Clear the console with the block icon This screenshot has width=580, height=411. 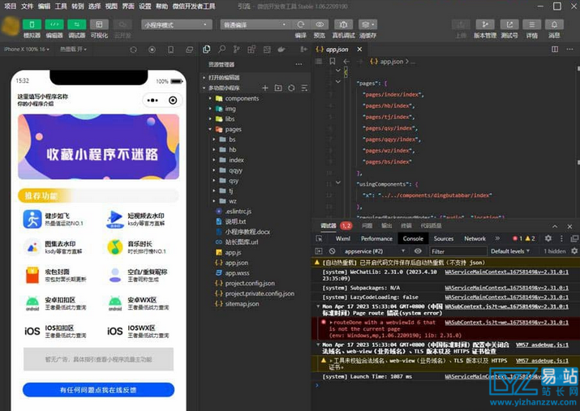click(x=333, y=251)
